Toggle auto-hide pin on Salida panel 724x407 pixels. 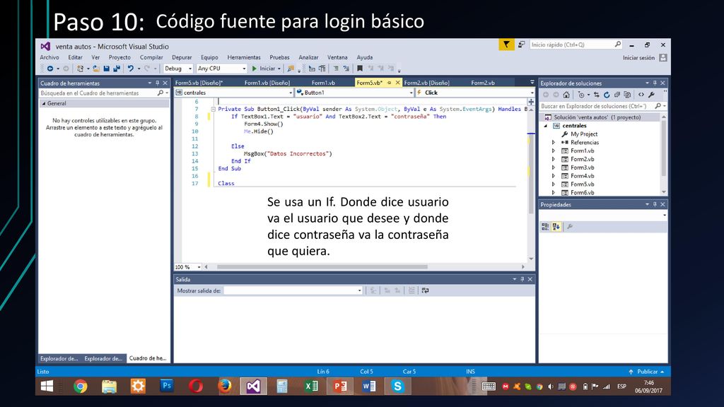[x=522, y=279]
